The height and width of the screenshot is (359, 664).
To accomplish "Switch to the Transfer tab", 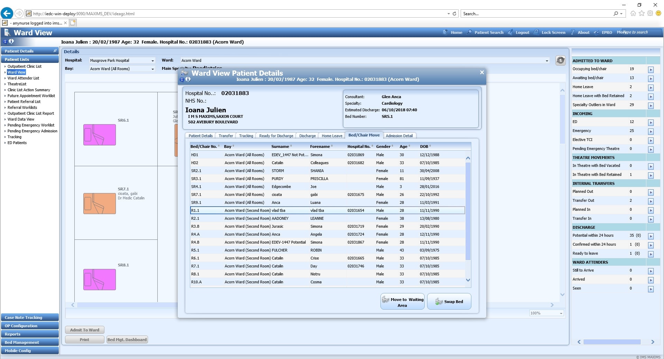I will [x=226, y=136].
